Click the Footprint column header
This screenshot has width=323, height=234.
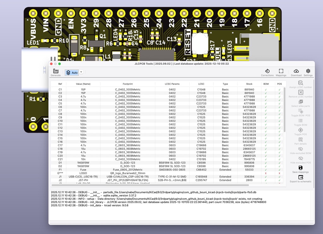pos(128,84)
